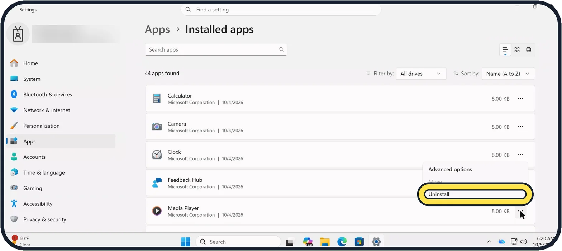Select the Feedback Hub app name
This screenshot has width=562, height=251.
[185, 180]
